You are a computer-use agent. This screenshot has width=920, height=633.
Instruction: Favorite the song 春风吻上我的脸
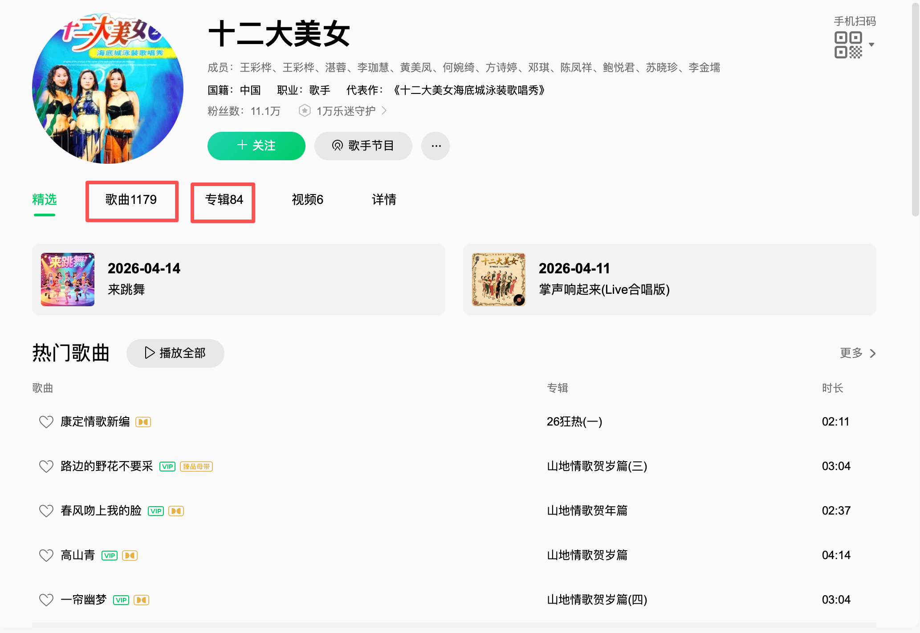click(x=46, y=511)
